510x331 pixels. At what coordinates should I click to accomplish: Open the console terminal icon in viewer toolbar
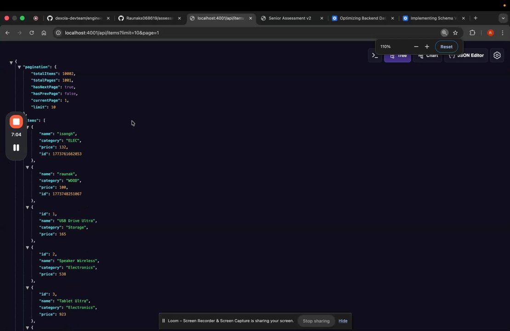point(375,56)
